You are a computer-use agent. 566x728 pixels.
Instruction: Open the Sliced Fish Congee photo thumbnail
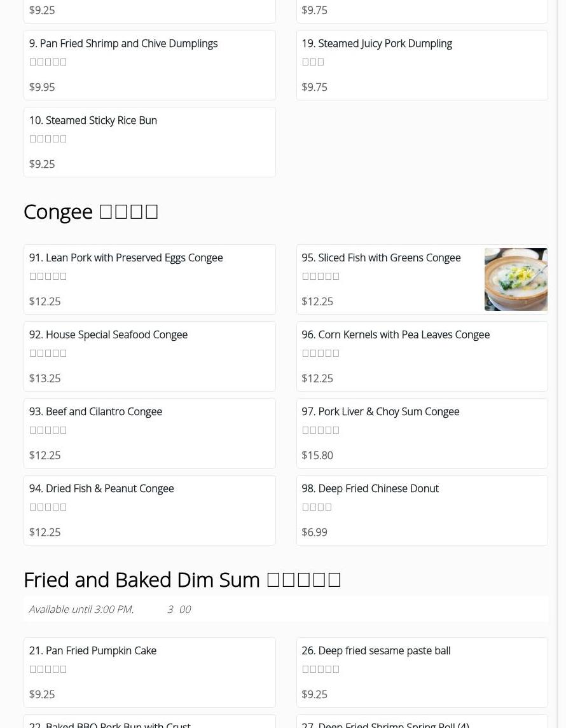pyautogui.click(x=516, y=279)
